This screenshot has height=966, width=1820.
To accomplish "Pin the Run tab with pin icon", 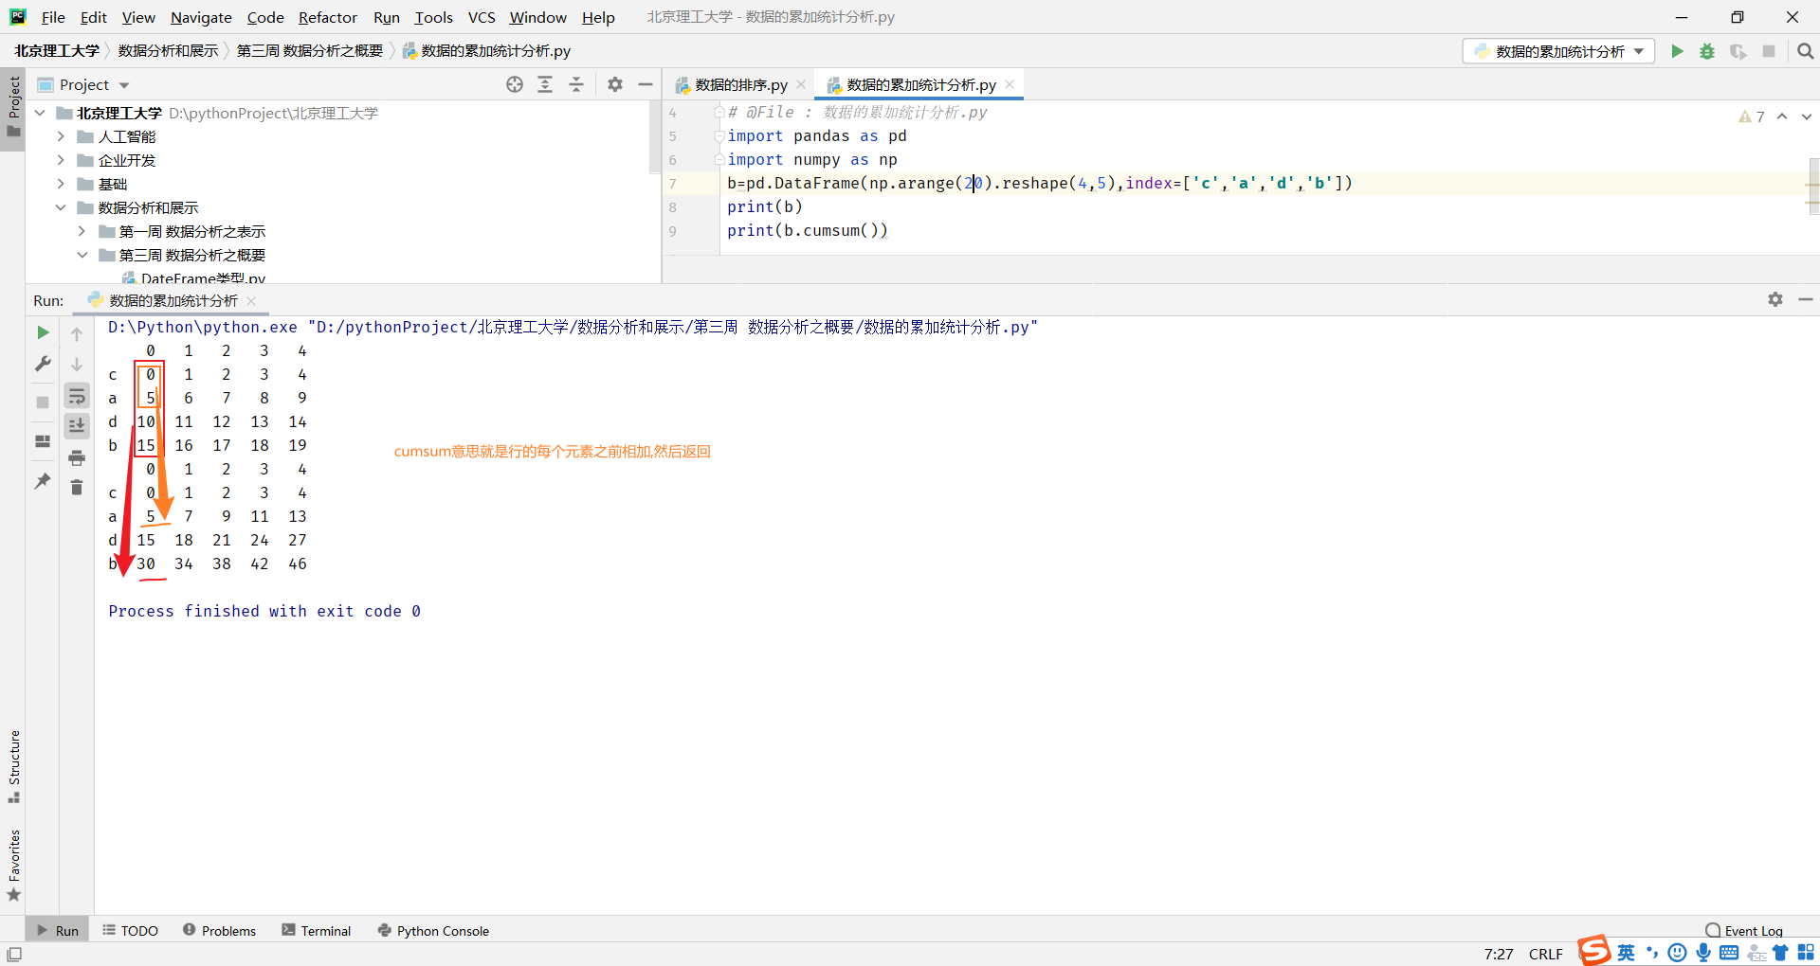I will click(43, 481).
